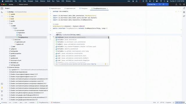Open completion popup options ellipsis
Screen dimensions: 186x104
(108, 64)
